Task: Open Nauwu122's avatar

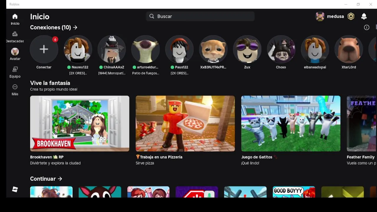Action: point(78,49)
